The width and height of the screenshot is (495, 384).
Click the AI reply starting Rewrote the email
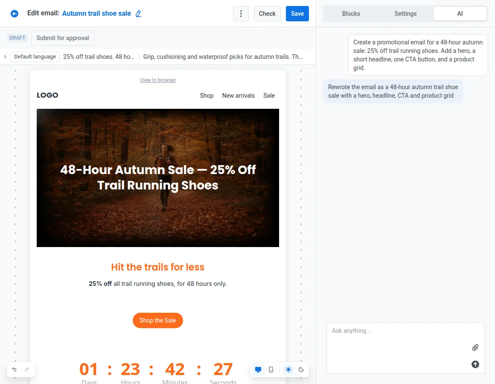393,91
